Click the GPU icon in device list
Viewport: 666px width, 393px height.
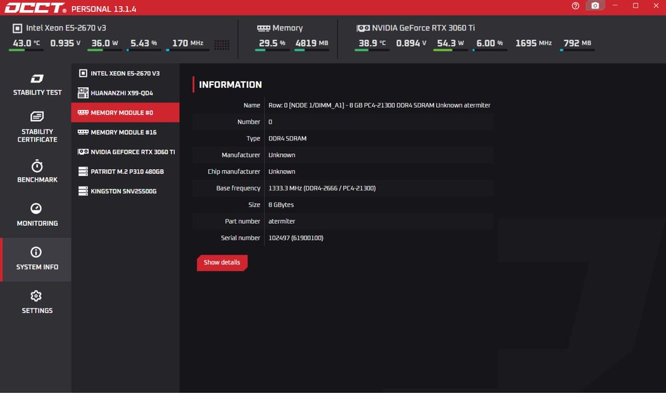[83, 151]
